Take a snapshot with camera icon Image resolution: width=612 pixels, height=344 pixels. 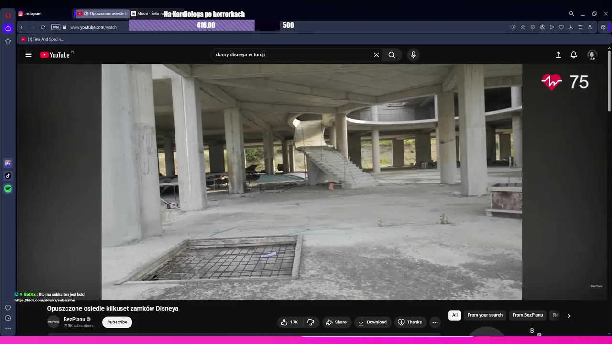523,27
